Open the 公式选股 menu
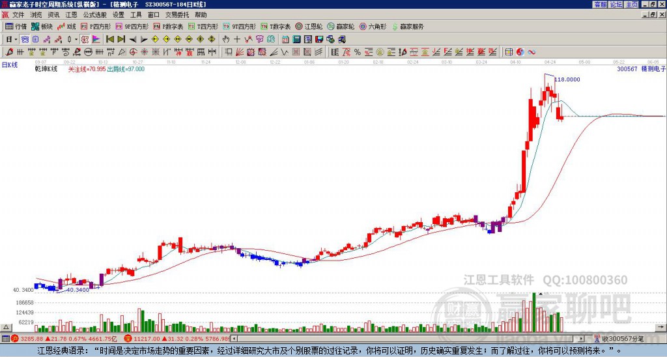Image resolution: width=667 pixels, height=357 pixels. [x=95, y=15]
